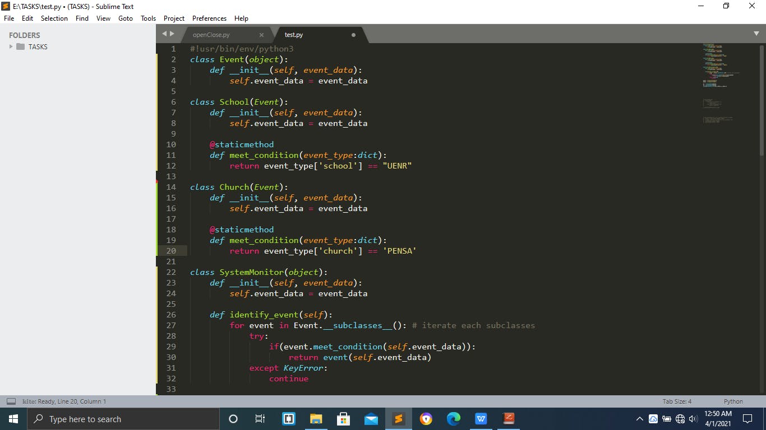766x430 pixels.
Task: Click the panel switcher icon in status bar
Action: 11,401
